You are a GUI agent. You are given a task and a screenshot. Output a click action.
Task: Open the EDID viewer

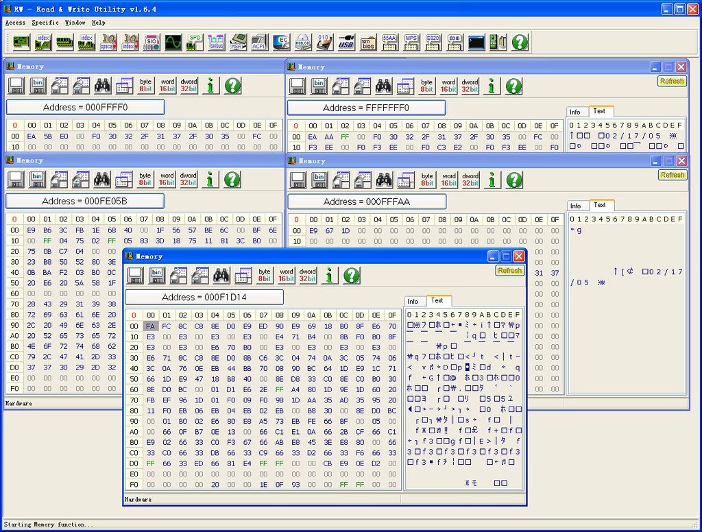pyautogui.click(x=455, y=42)
